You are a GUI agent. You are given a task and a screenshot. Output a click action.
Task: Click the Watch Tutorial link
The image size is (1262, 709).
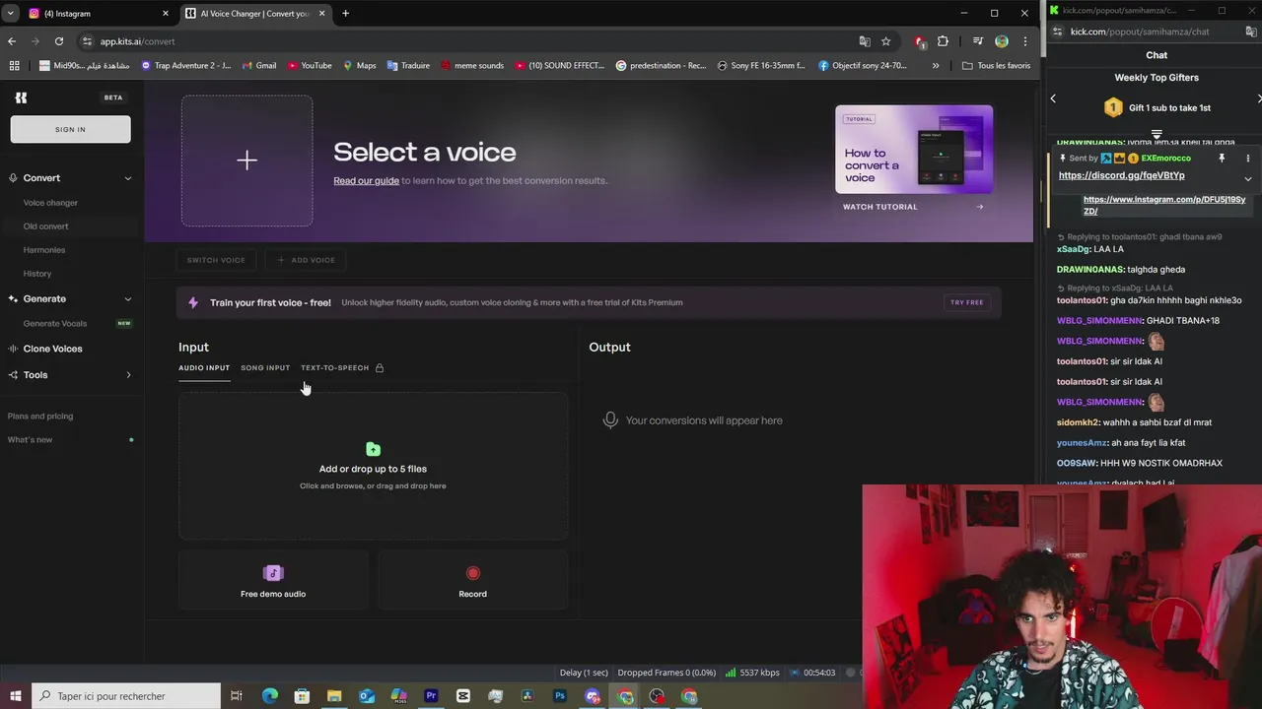coord(913,207)
